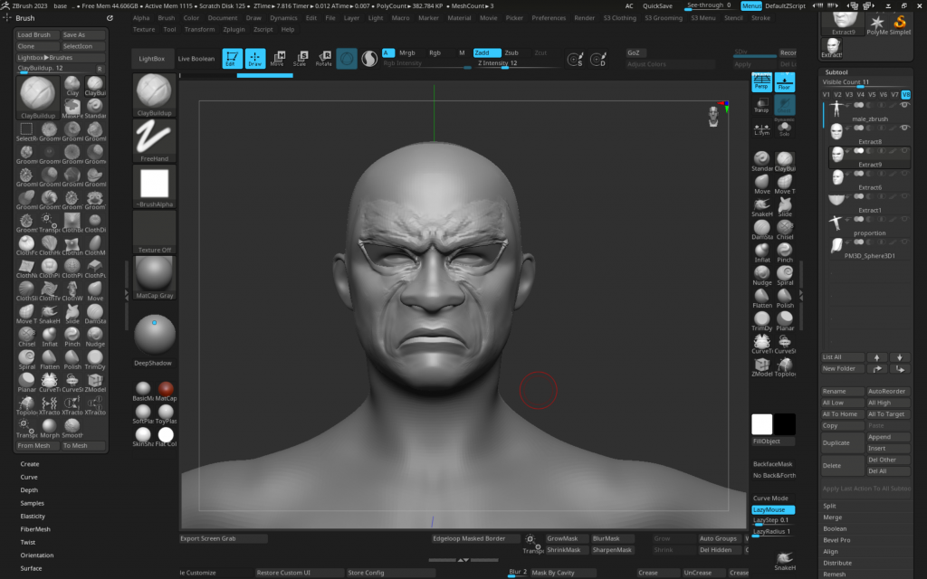Open the Preferences menu
Viewport: 927px width, 579px height.
coord(549,17)
